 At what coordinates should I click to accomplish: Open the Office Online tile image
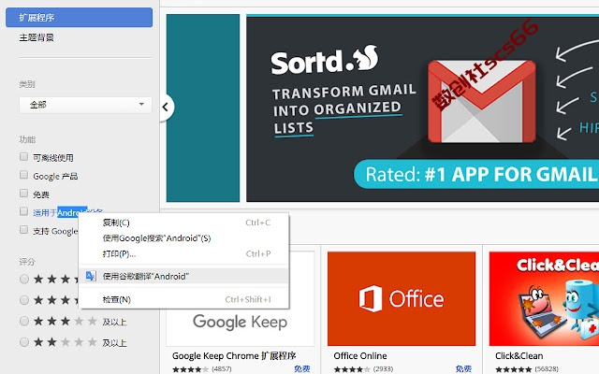click(x=402, y=299)
